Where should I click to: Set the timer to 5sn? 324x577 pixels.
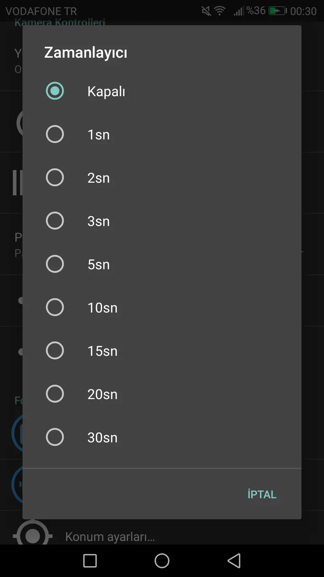(x=162, y=264)
